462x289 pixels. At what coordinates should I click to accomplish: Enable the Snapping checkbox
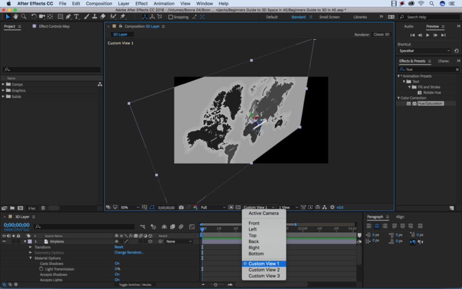coord(170,17)
